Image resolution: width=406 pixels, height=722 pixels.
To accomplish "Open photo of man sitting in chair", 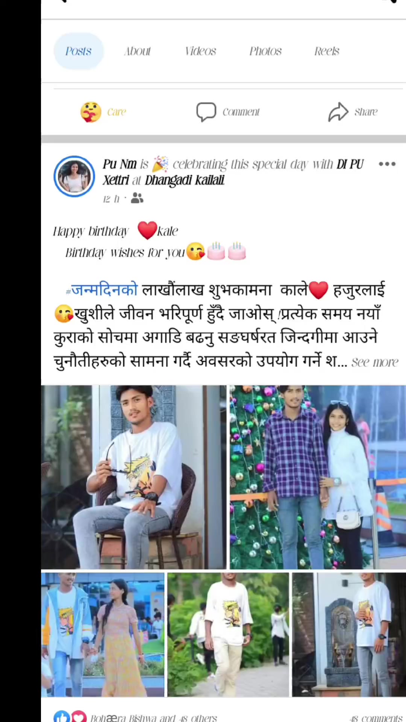I will tap(134, 477).
